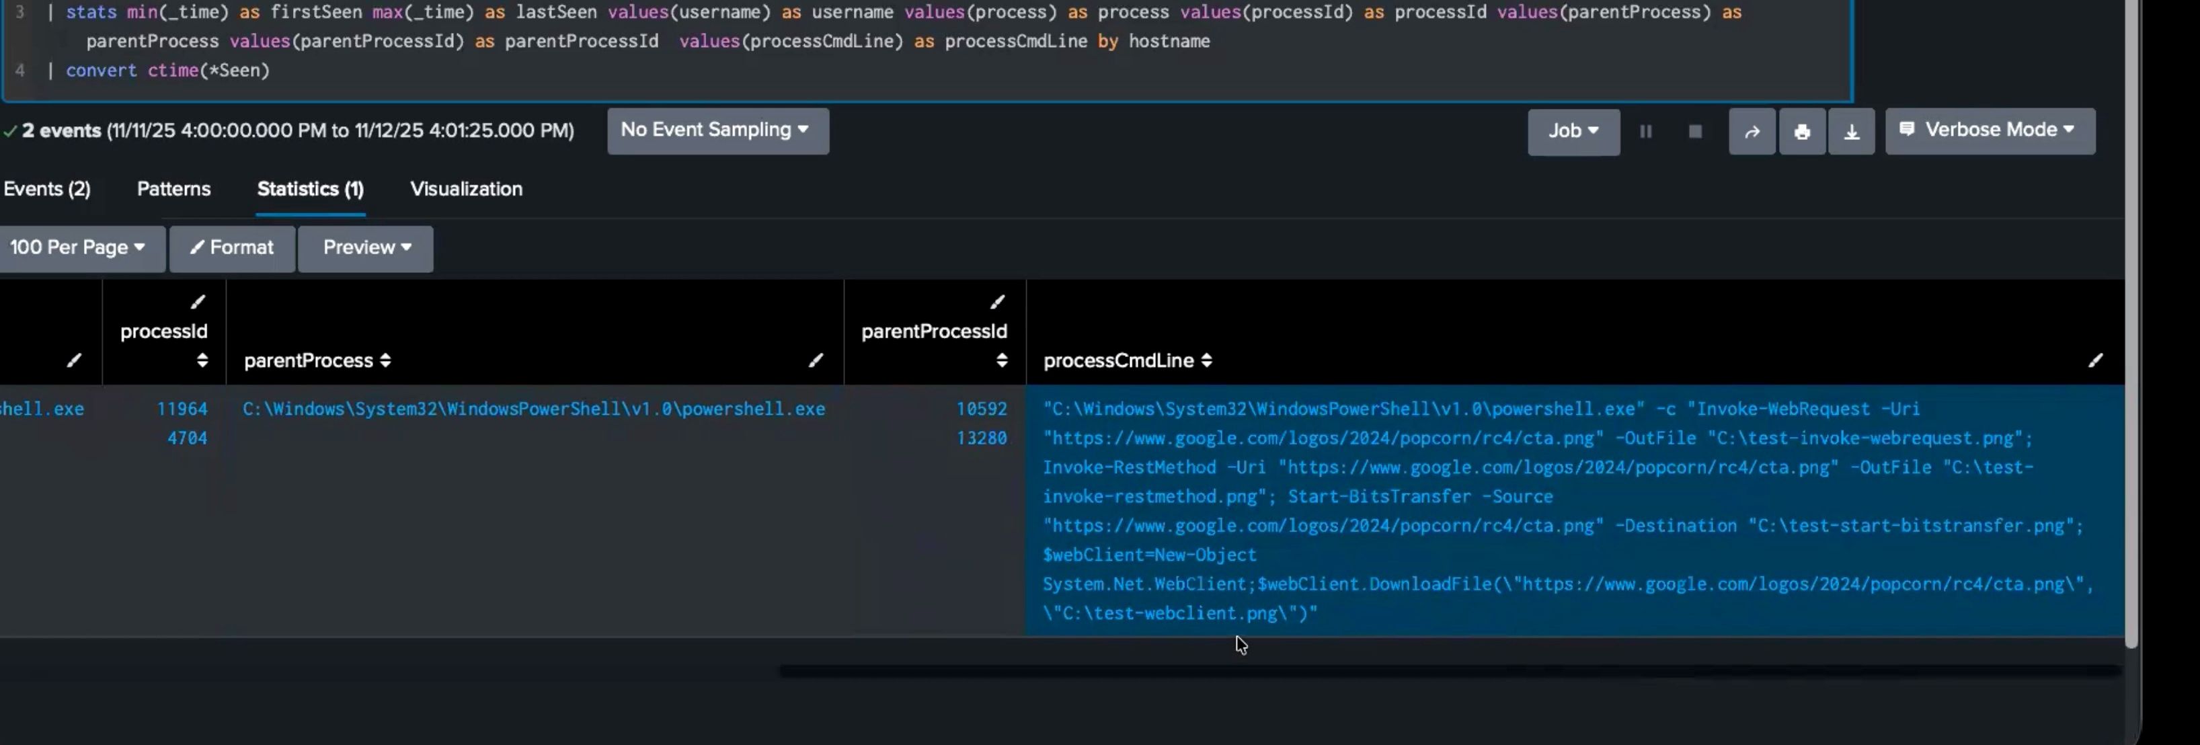The width and height of the screenshot is (2200, 745).
Task: Edit processId column with pencil icon
Action: (198, 302)
